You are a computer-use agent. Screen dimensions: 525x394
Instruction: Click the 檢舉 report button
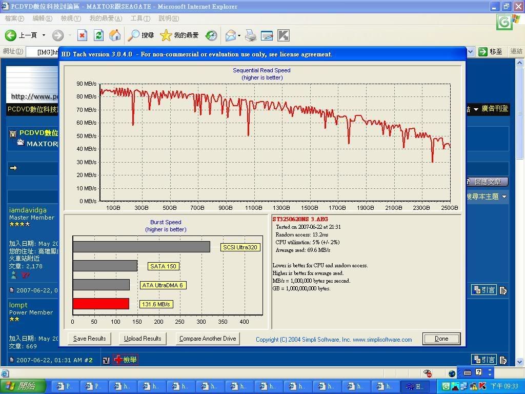[126, 360]
